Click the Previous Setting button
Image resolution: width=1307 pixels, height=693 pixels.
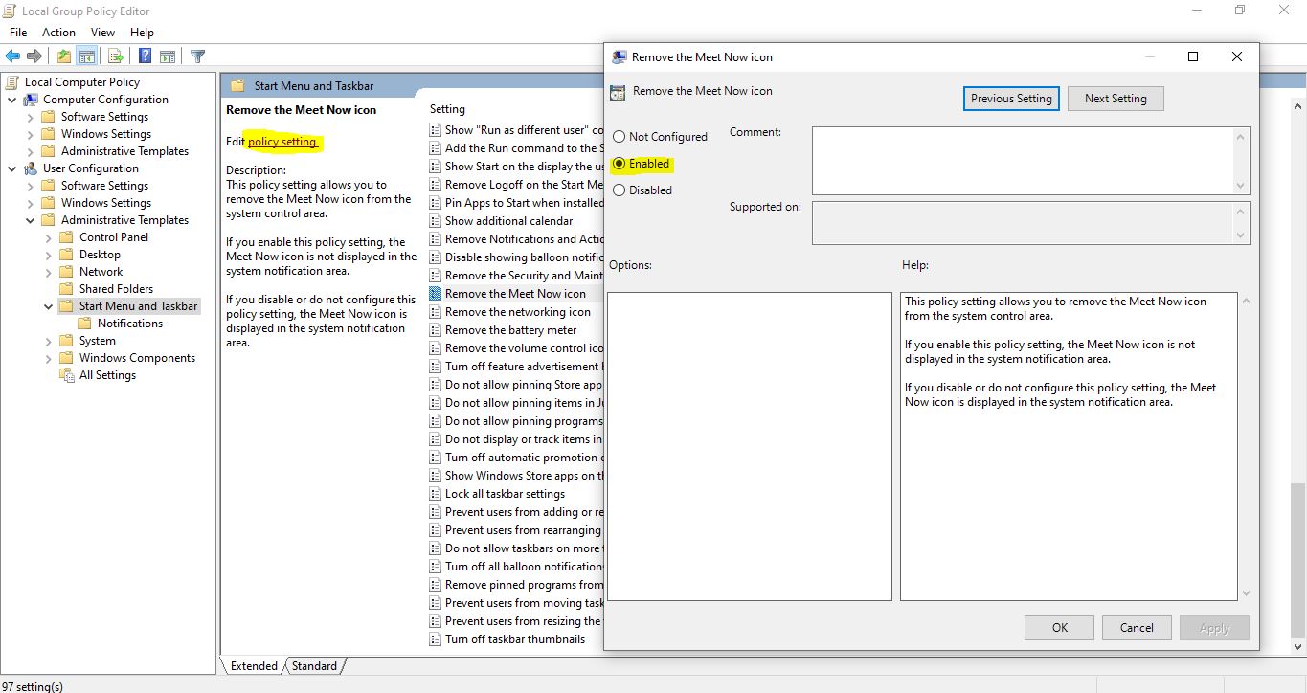(x=1011, y=98)
